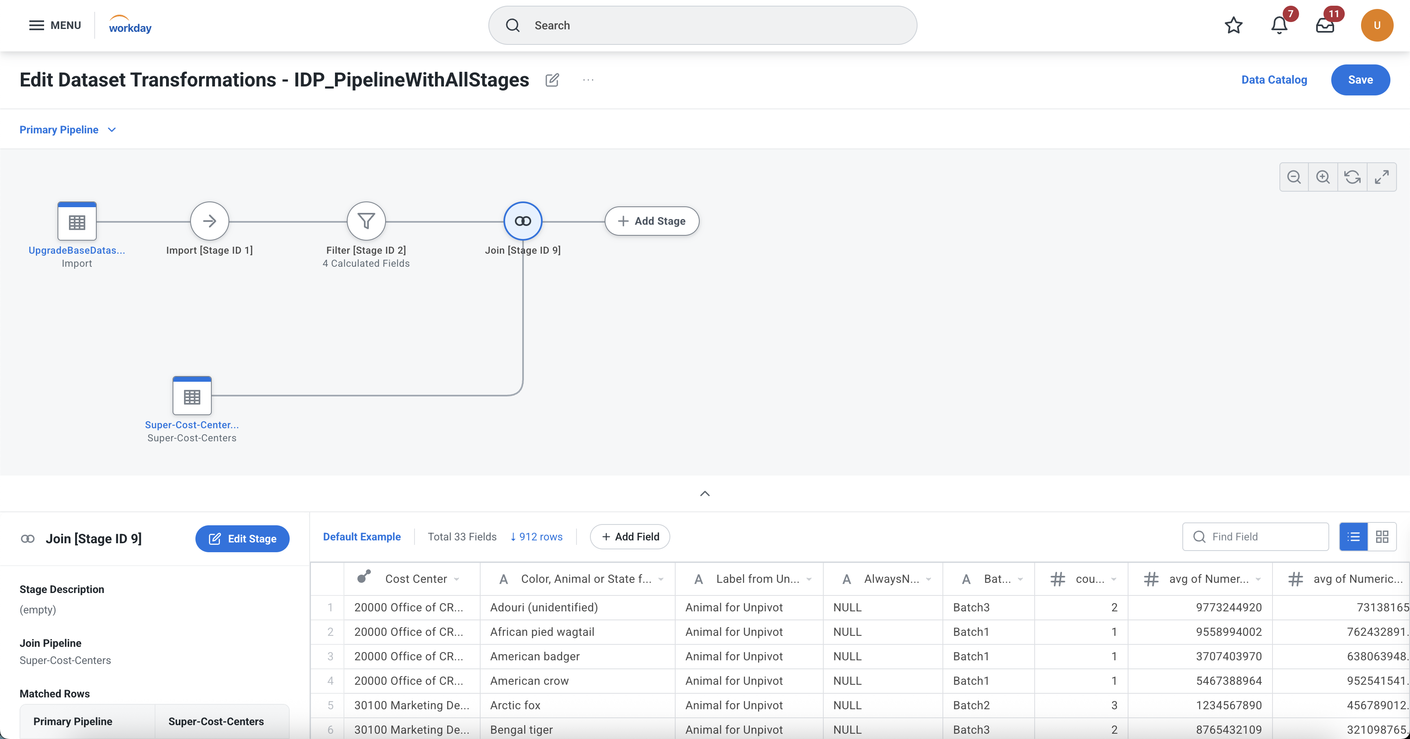The image size is (1410, 739).
Task: Click Edit Stage button
Action: [x=242, y=539]
